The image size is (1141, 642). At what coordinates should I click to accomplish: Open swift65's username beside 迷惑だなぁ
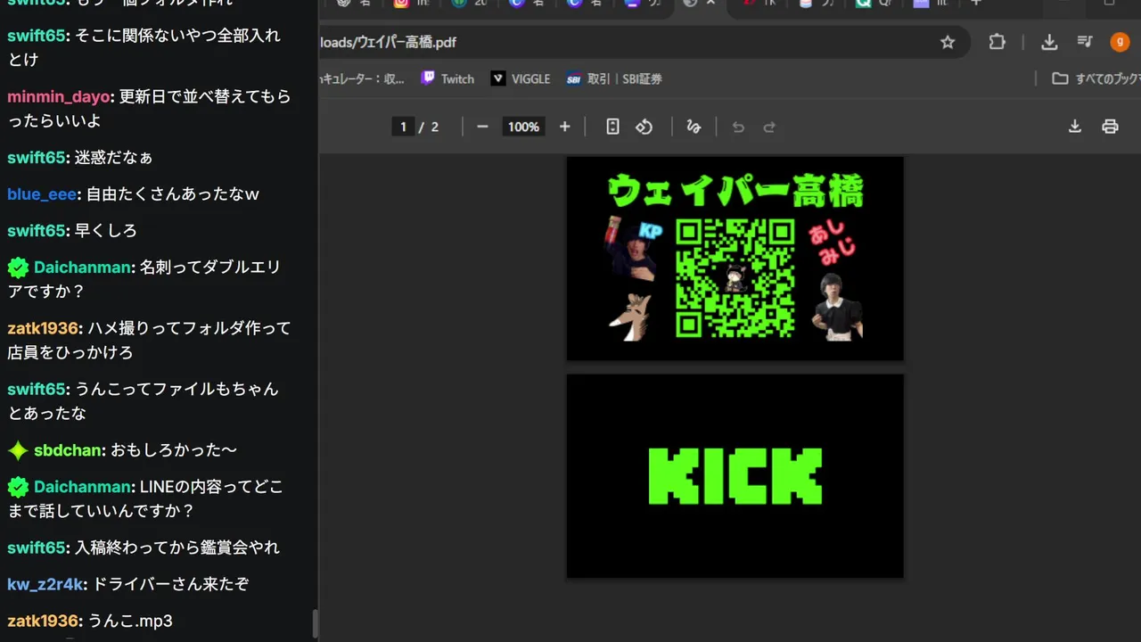[x=37, y=157]
